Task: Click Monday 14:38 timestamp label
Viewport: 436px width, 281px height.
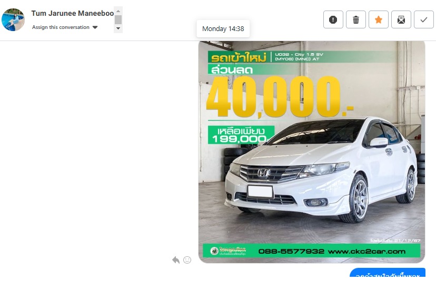Action: point(223,28)
